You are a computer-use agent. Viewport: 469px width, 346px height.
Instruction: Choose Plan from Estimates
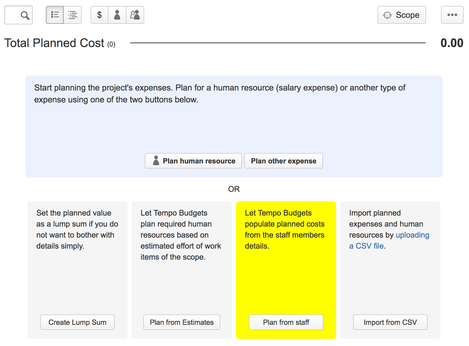coord(181,322)
